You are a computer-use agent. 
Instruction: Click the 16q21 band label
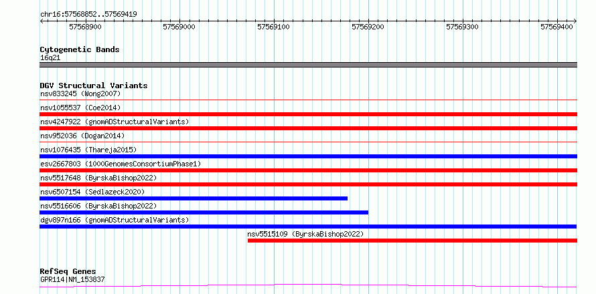click(50, 58)
